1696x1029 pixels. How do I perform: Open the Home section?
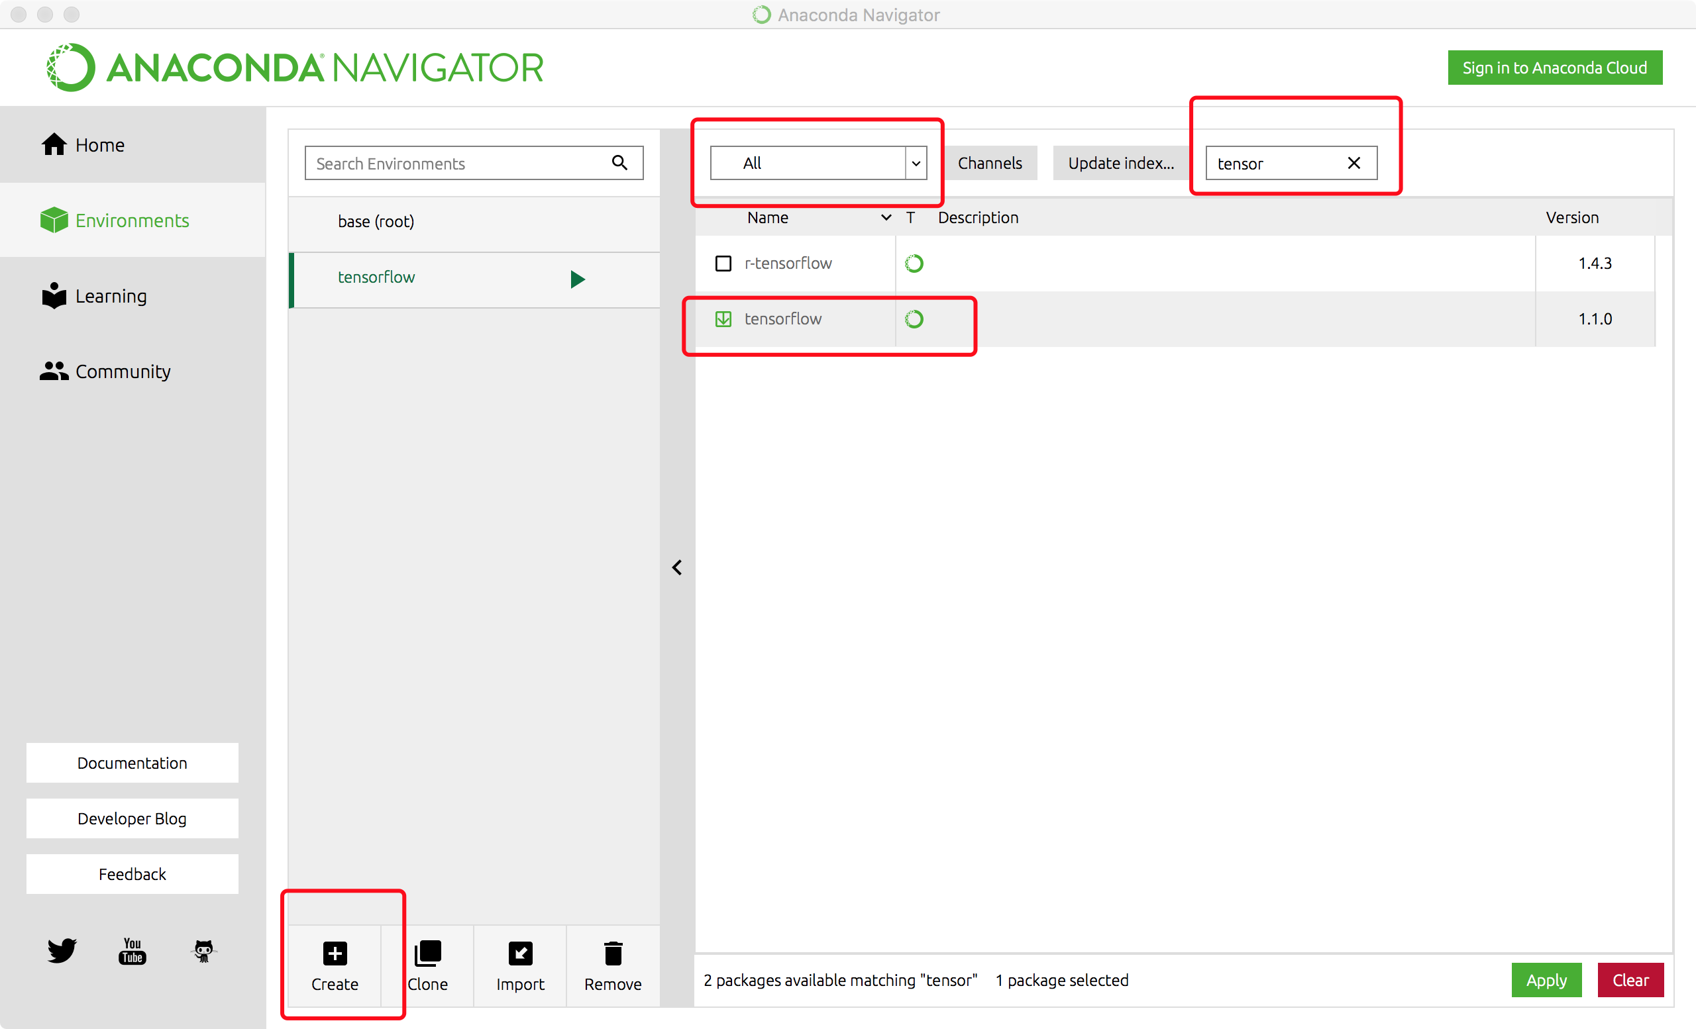tap(132, 144)
